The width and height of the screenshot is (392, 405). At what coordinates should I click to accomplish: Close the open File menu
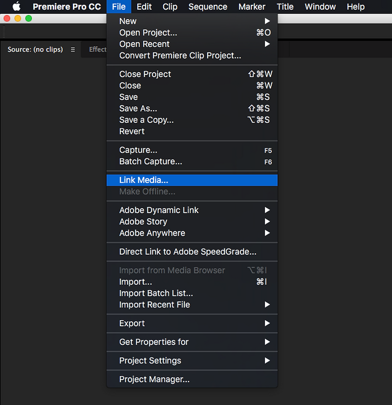119,6
